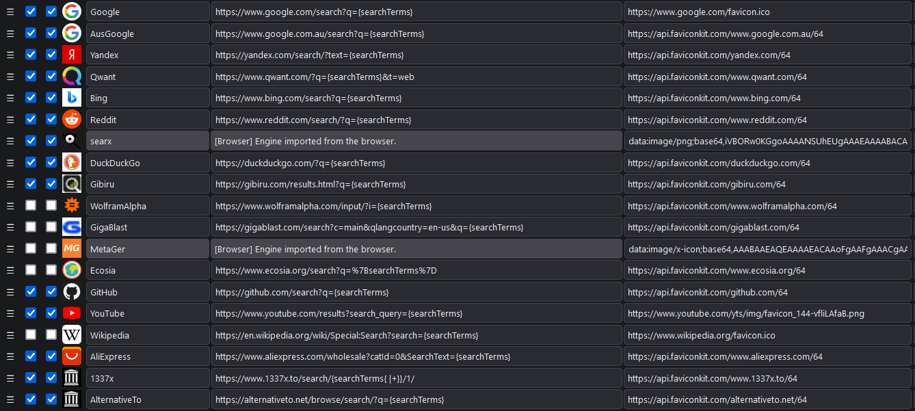Select the Qwant rainbow favicon

72,76
